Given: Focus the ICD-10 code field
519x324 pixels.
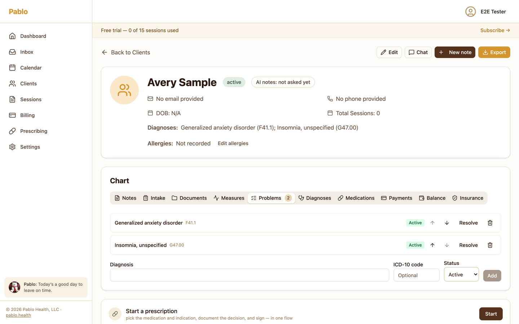Looking at the screenshot, I should point(416,275).
